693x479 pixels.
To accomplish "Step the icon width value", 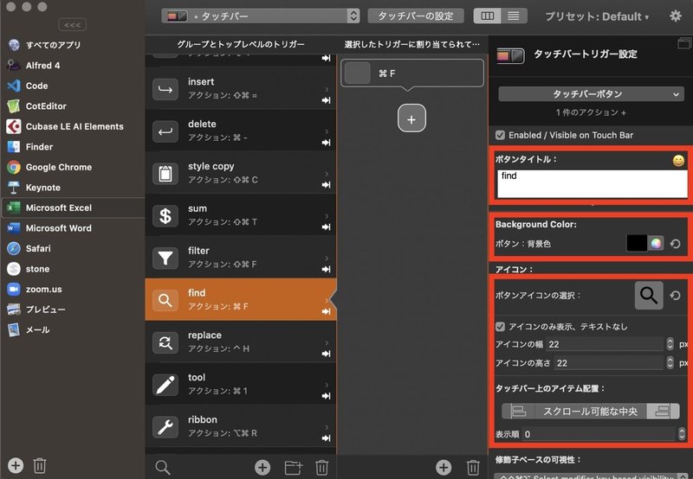I will 670,344.
